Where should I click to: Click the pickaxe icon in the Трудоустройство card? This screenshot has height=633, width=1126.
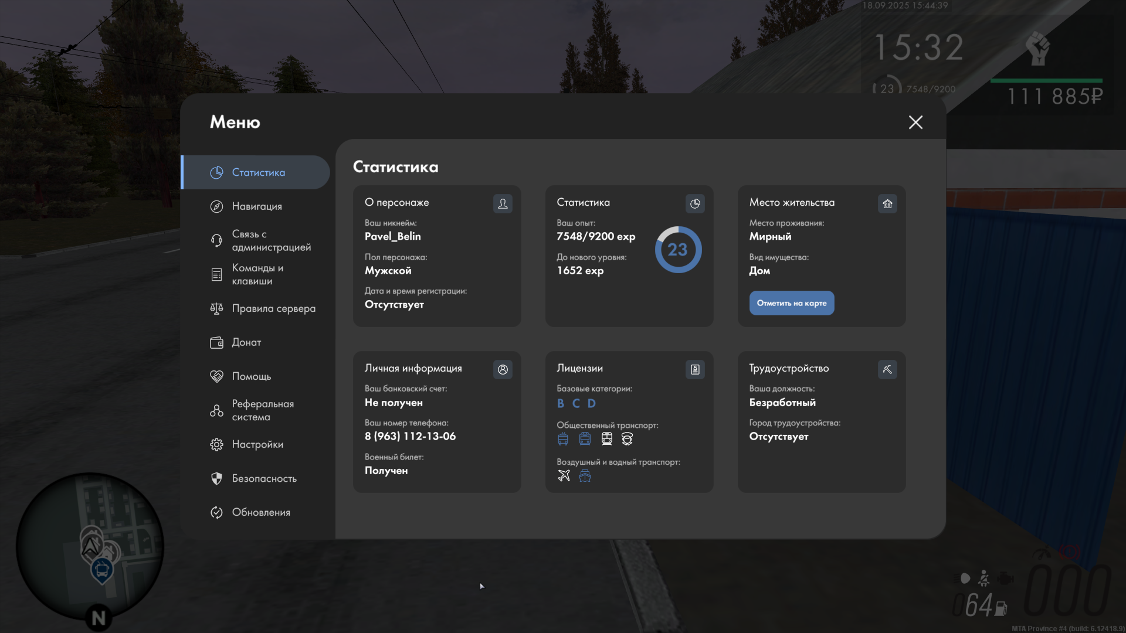[x=887, y=369]
